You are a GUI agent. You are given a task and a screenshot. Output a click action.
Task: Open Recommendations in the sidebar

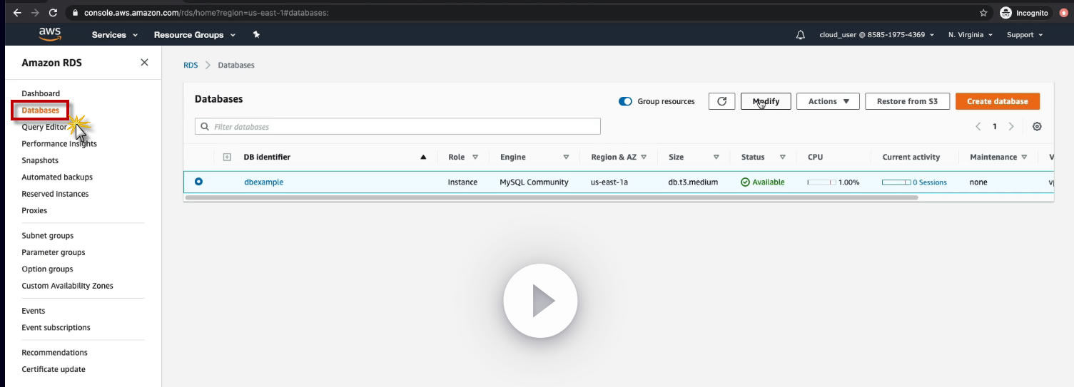coord(54,352)
